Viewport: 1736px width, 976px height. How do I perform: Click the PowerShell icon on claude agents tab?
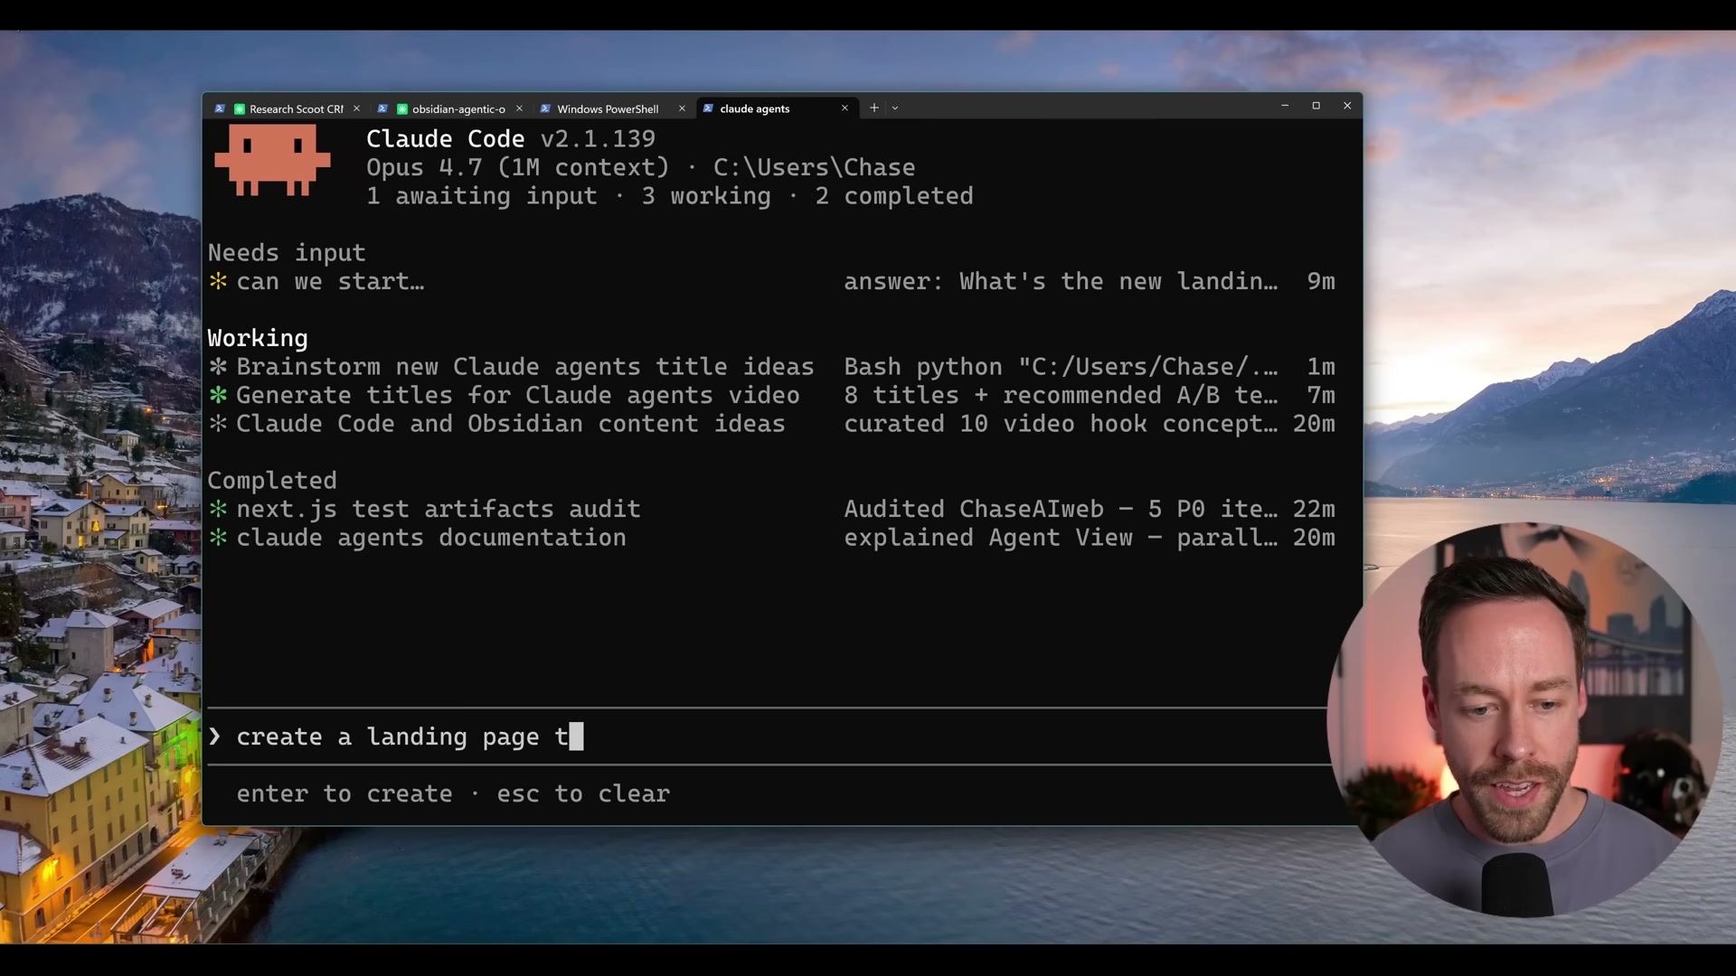[708, 108]
